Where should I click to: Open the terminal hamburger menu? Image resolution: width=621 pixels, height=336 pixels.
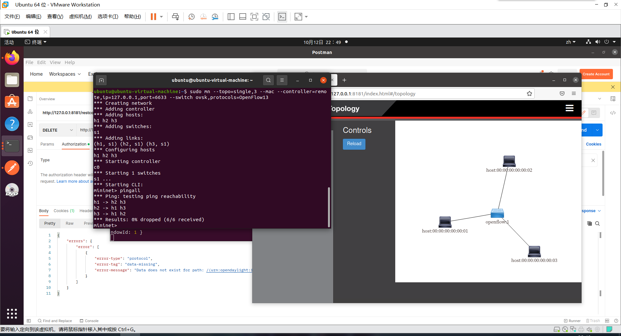(x=282, y=80)
